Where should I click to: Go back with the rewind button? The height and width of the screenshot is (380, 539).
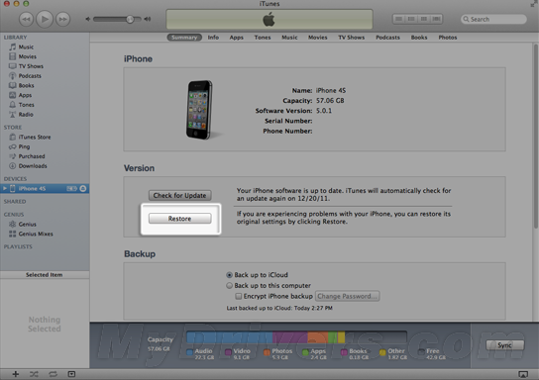pyautogui.click(x=26, y=19)
